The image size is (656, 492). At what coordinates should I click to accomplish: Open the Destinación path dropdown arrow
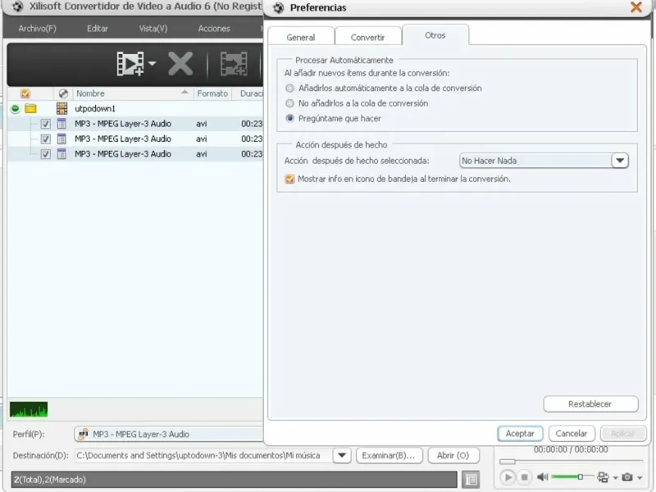click(x=342, y=455)
